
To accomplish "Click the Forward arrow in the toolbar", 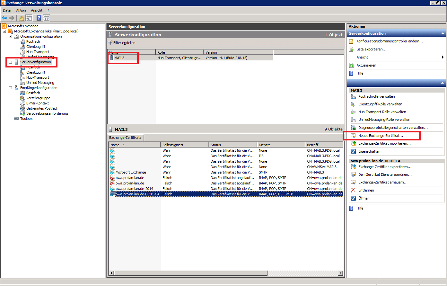I will [12, 18].
